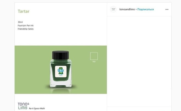Click the RGB color swatch square
Viewport: 181px width, 111px height.
pyautogui.click(x=94, y=56)
